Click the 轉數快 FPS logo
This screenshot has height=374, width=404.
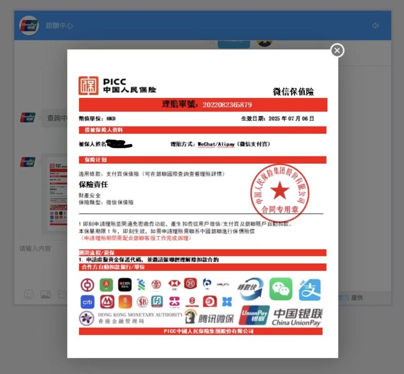250,288
